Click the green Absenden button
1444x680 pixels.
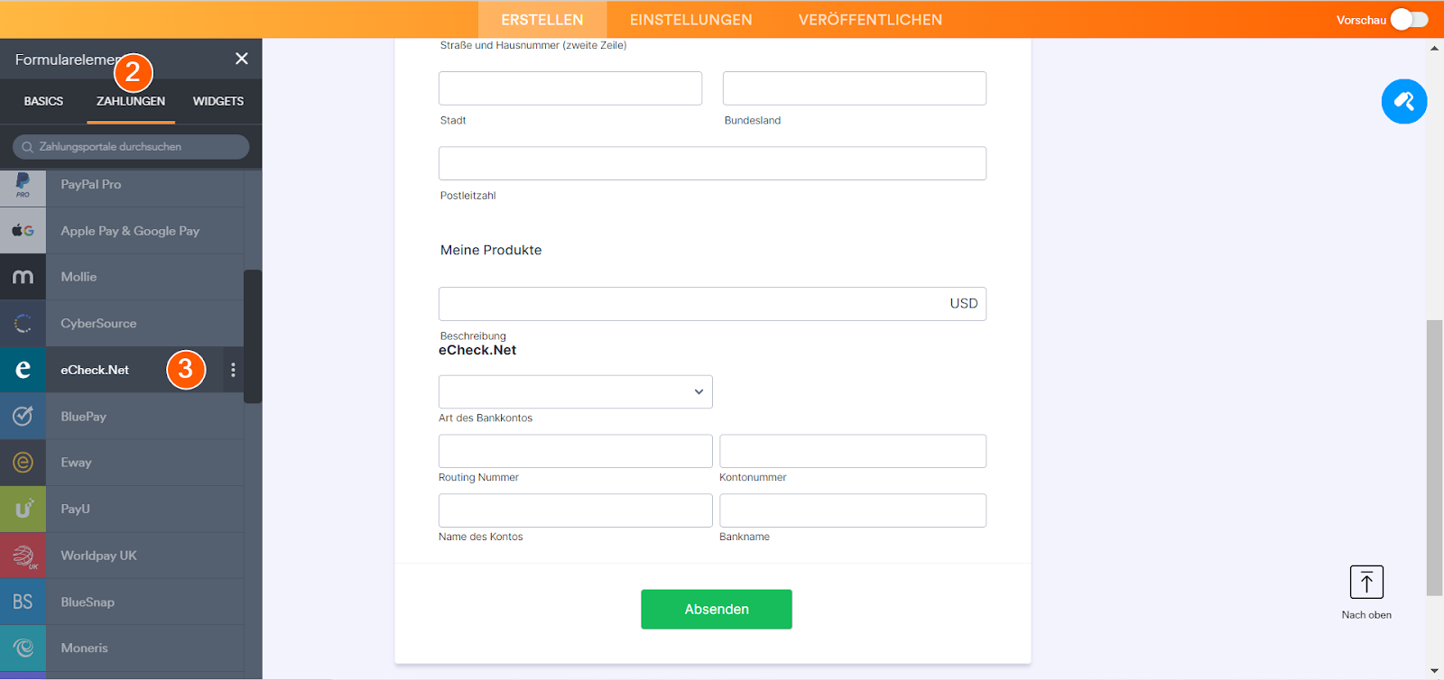point(716,610)
